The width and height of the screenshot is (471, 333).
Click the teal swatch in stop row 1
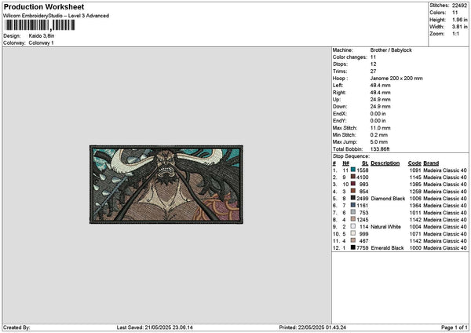coord(353,170)
